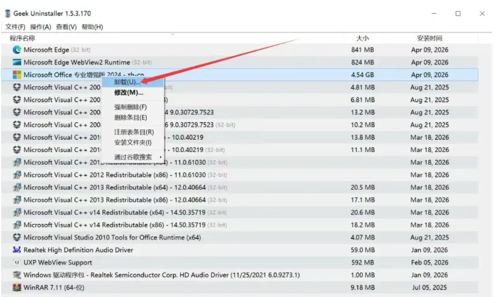Click the 592 MB size cell
495x297 pixels.
point(363,262)
